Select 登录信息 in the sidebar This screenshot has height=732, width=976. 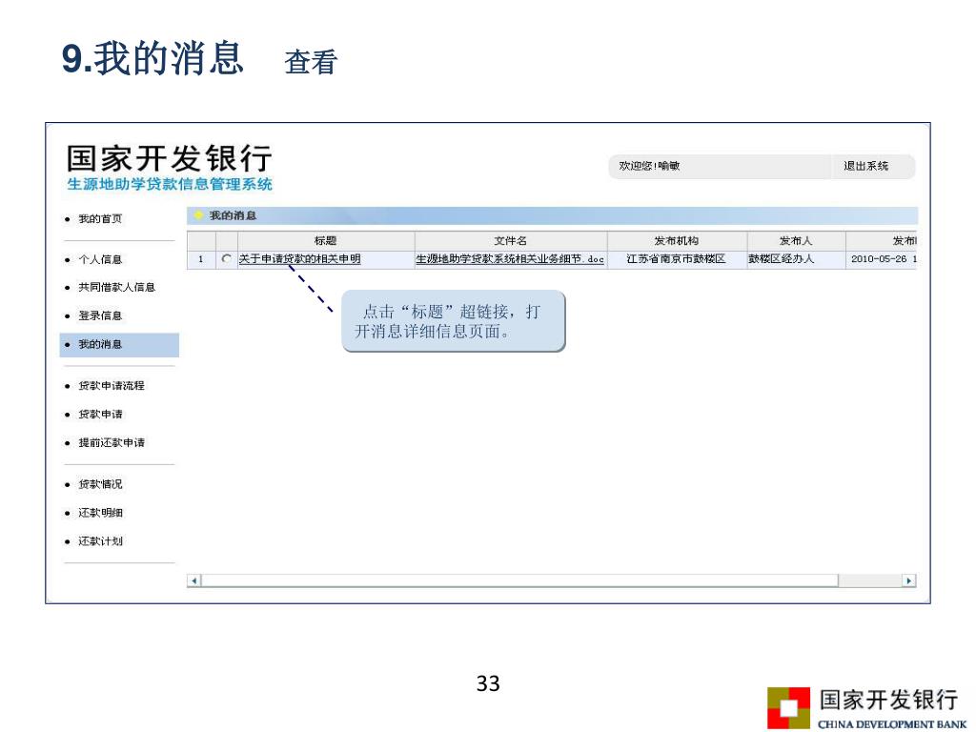click(x=99, y=315)
